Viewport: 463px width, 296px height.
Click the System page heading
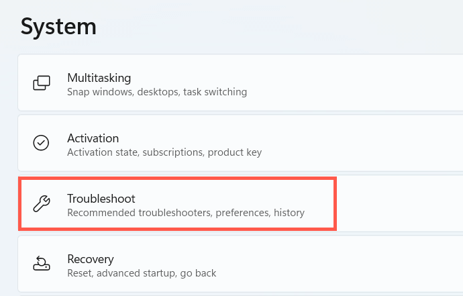tap(58, 26)
